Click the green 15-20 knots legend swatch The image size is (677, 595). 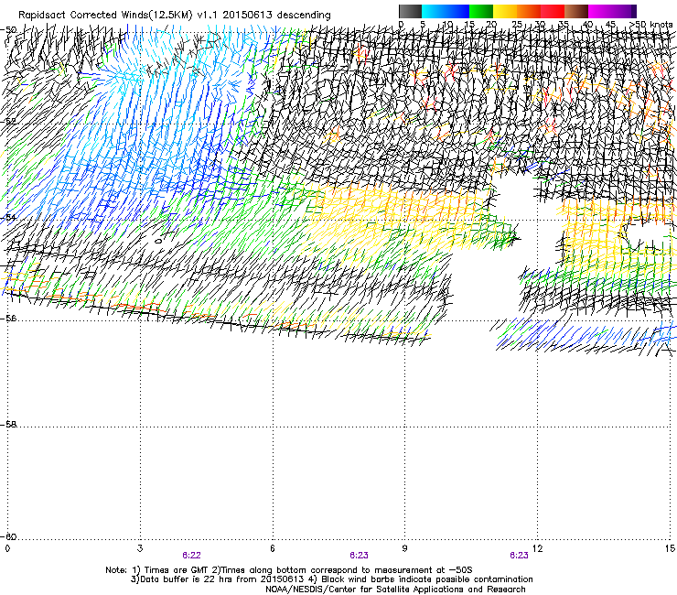coord(481,11)
